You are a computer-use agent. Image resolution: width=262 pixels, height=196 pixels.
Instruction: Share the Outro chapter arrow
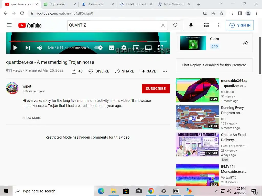tap(245, 43)
